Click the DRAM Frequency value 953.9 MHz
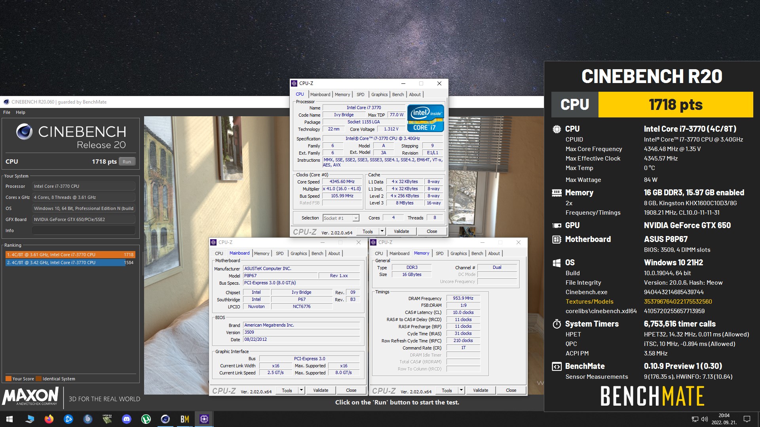The image size is (760, 427). (x=463, y=299)
